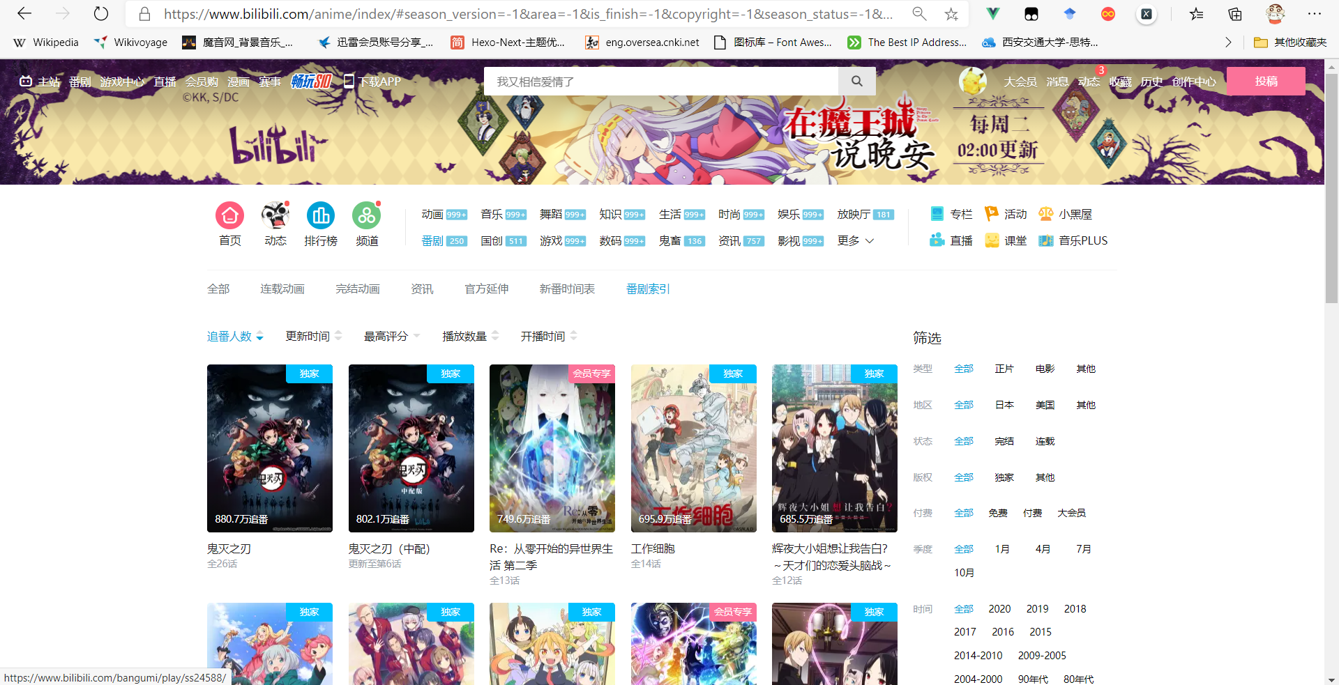The width and height of the screenshot is (1339, 685).
Task: Filter status by 完结
Action: pos(1004,441)
